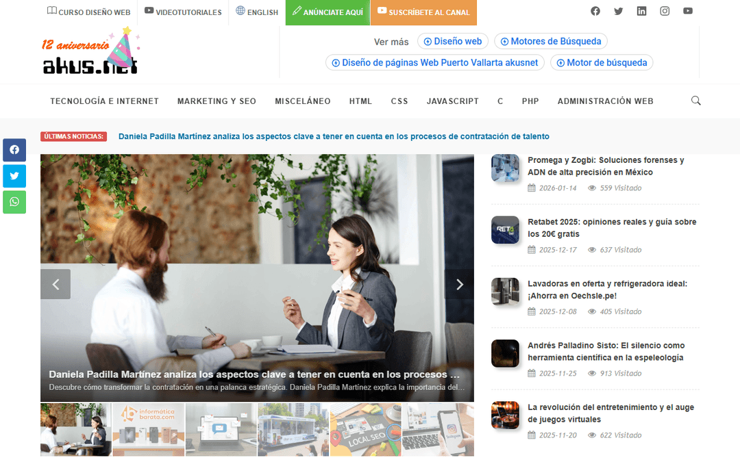Open the Facebook icon in the header
This screenshot has width=740, height=462.
click(x=595, y=11)
